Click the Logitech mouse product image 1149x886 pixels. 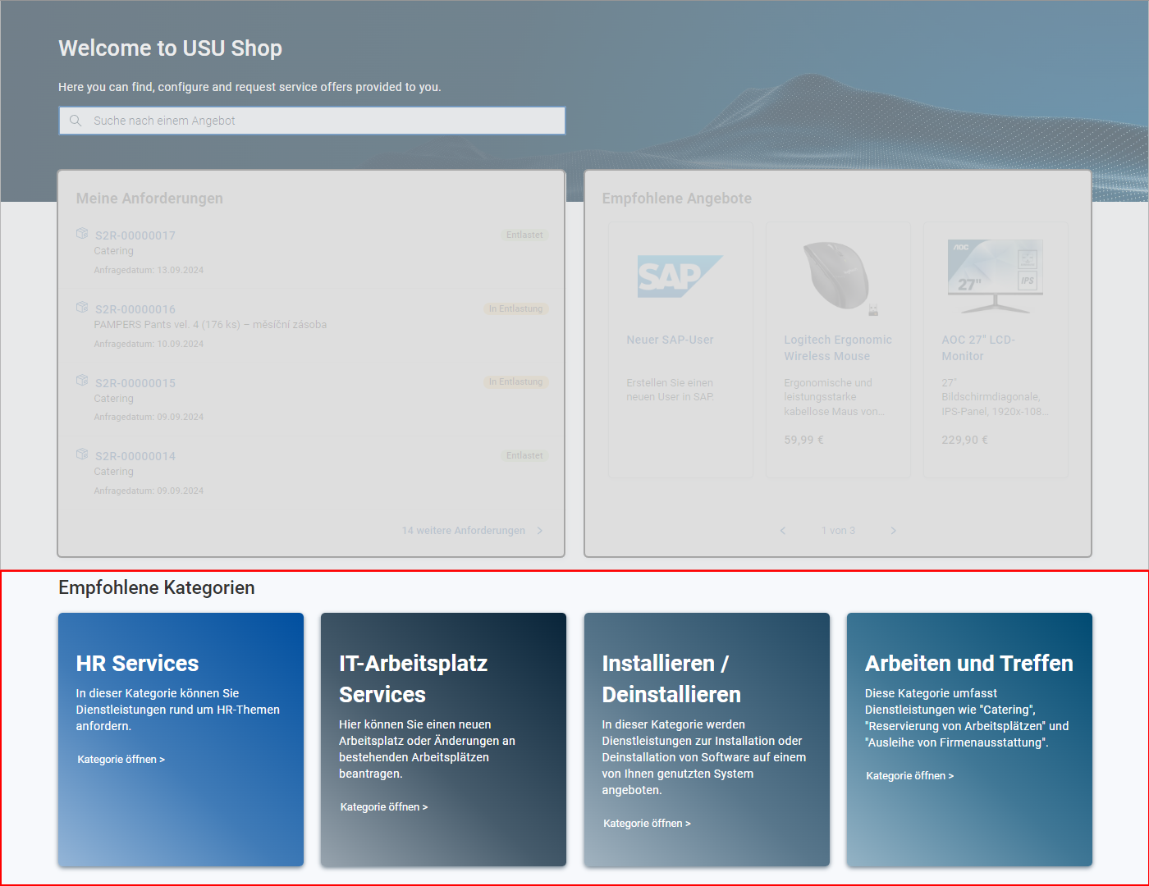tap(837, 276)
